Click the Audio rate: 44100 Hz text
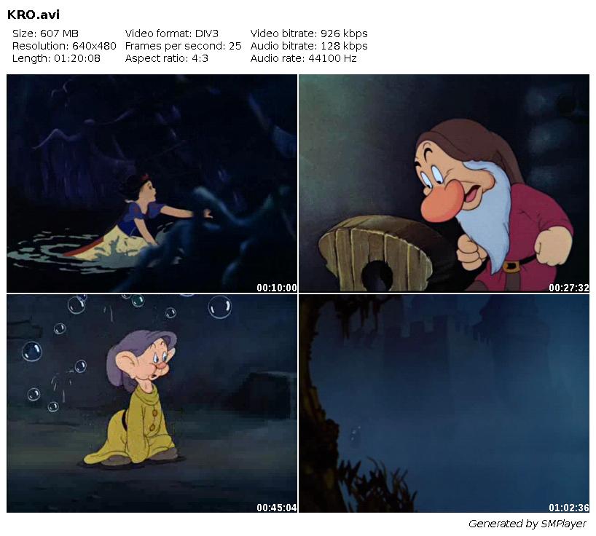This screenshot has width=596, height=536. coord(303,58)
